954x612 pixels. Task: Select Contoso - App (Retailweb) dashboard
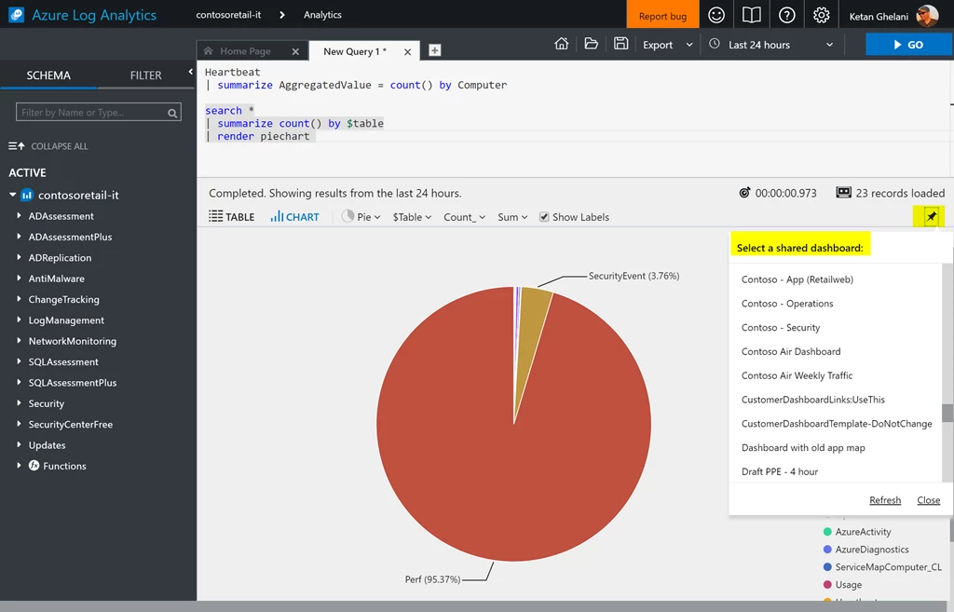pos(797,279)
